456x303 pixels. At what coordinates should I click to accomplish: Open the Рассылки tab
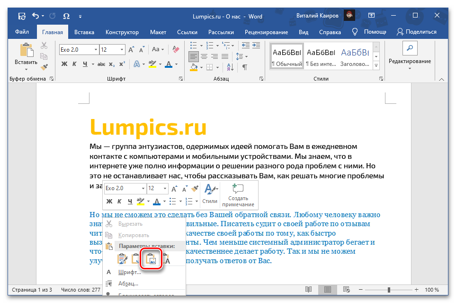click(221, 32)
